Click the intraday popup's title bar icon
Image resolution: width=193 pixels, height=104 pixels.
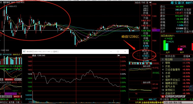pos(24,52)
